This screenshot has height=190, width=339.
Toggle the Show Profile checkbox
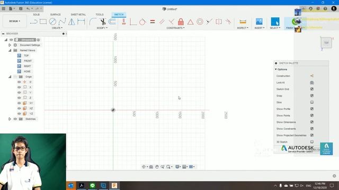[312, 109]
